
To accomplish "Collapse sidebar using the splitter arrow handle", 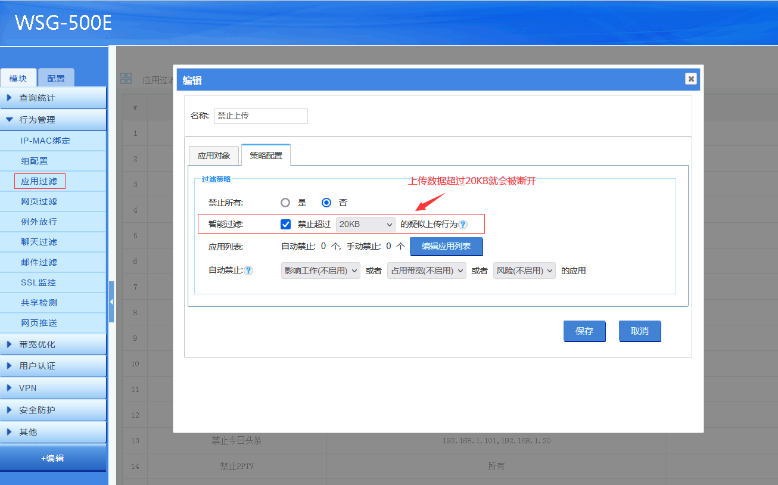I will coord(111,301).
